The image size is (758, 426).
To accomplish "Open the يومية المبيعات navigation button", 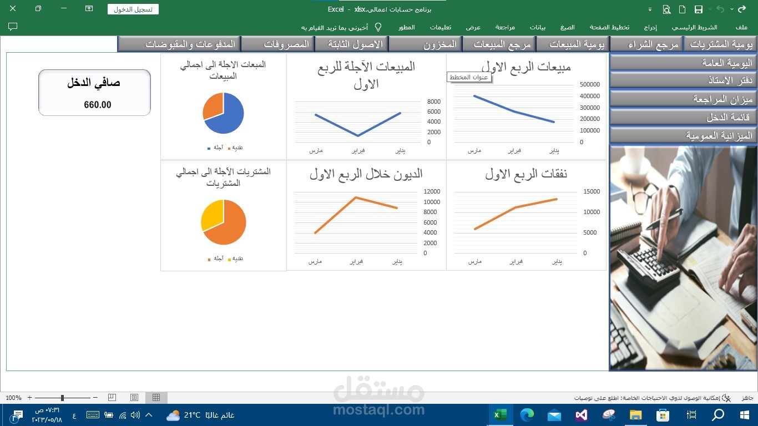I will click(573, 44).
